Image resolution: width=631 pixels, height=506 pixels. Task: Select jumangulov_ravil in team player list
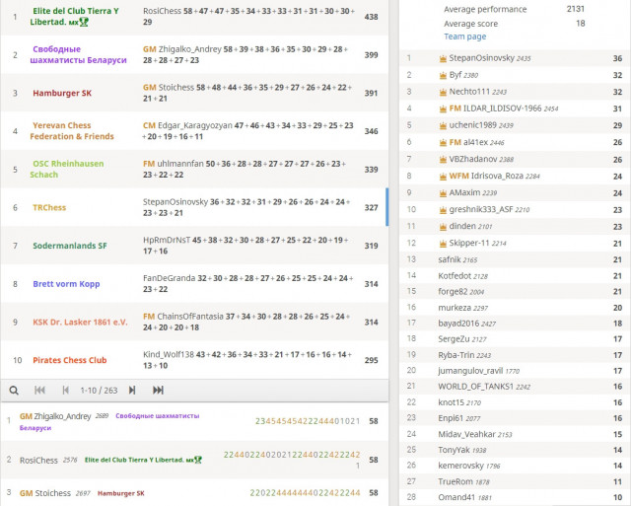(470, 371)
